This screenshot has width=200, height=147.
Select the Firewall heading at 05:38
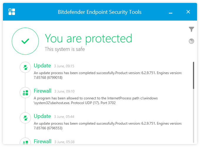point(43,141)
